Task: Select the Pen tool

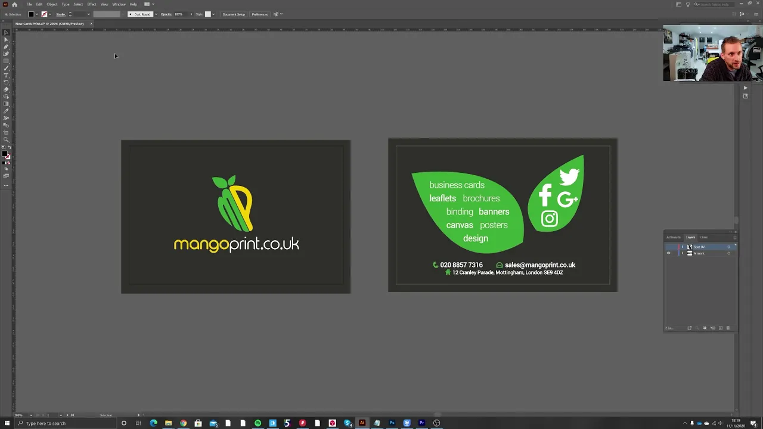Action: (6, 47)
